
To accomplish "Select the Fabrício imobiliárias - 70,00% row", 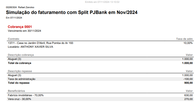I will point(100,95).
